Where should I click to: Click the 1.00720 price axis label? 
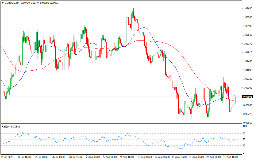point(248,79)
